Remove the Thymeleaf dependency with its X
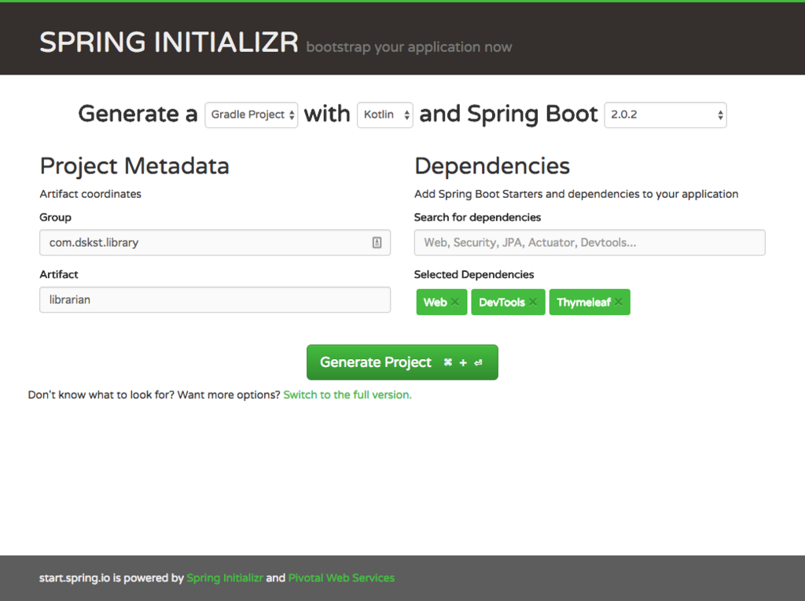The height and width of the screenshot is (601, 805). tap(619, 302)
